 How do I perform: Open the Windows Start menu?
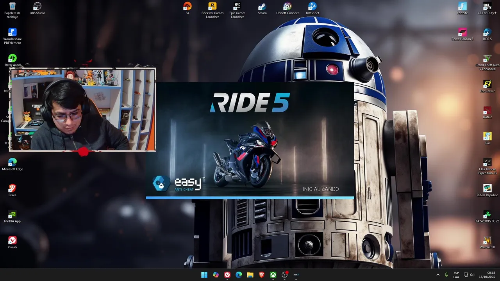(204, 275)
